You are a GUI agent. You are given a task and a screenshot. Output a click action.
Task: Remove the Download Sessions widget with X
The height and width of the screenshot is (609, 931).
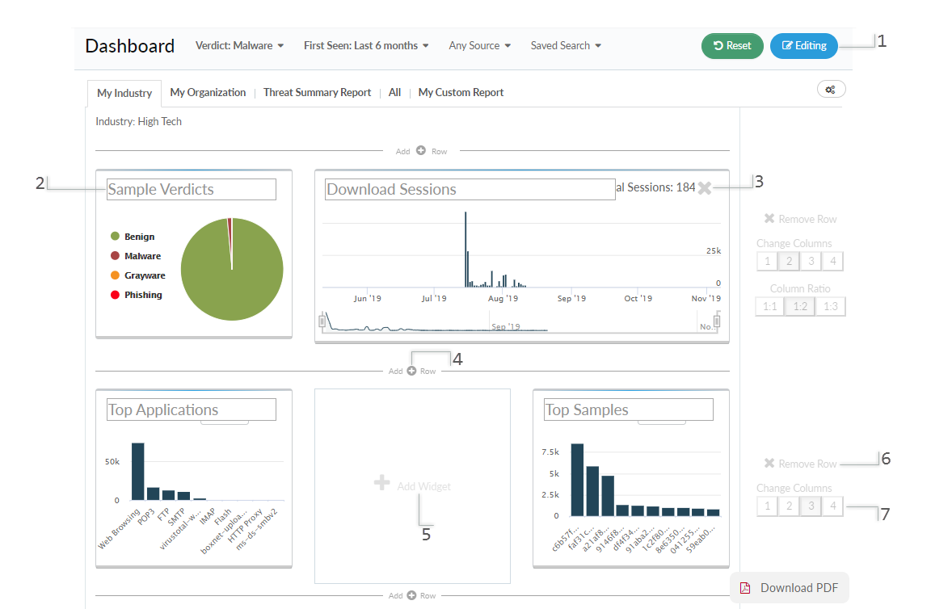(705, 188)
